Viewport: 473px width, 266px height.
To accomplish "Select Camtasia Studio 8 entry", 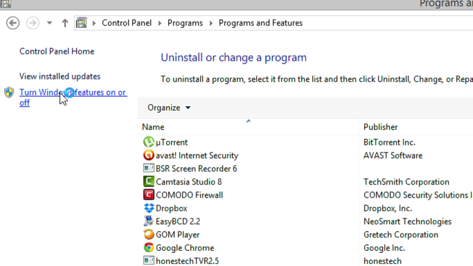I will tap(189, 182).
